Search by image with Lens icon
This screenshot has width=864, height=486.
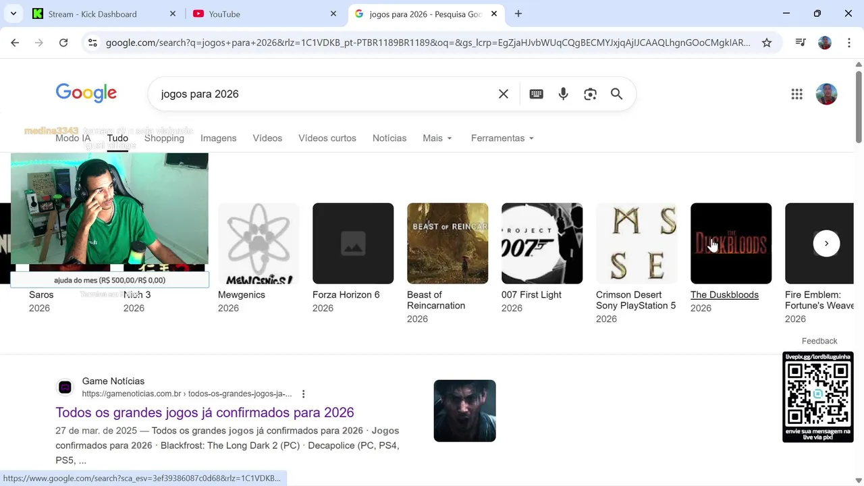[x=591, y=94]
